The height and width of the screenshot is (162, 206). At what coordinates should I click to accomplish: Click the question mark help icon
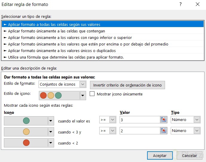click(x=180, y=4)
